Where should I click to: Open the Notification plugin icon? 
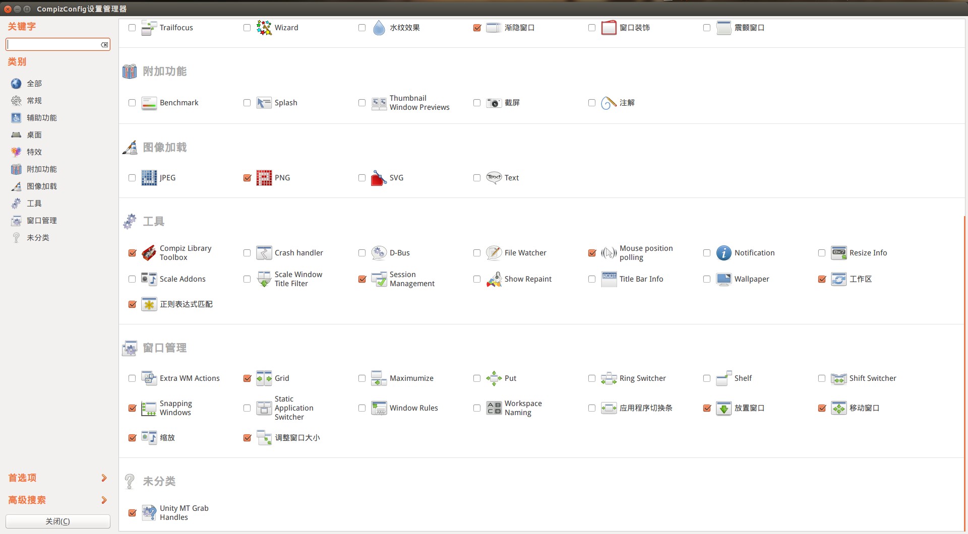click(724, 253)
